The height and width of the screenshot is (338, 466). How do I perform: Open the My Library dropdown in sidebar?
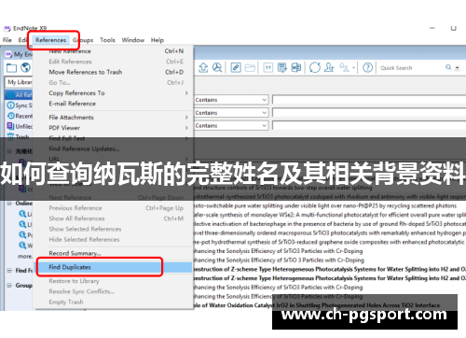point(19,82)
